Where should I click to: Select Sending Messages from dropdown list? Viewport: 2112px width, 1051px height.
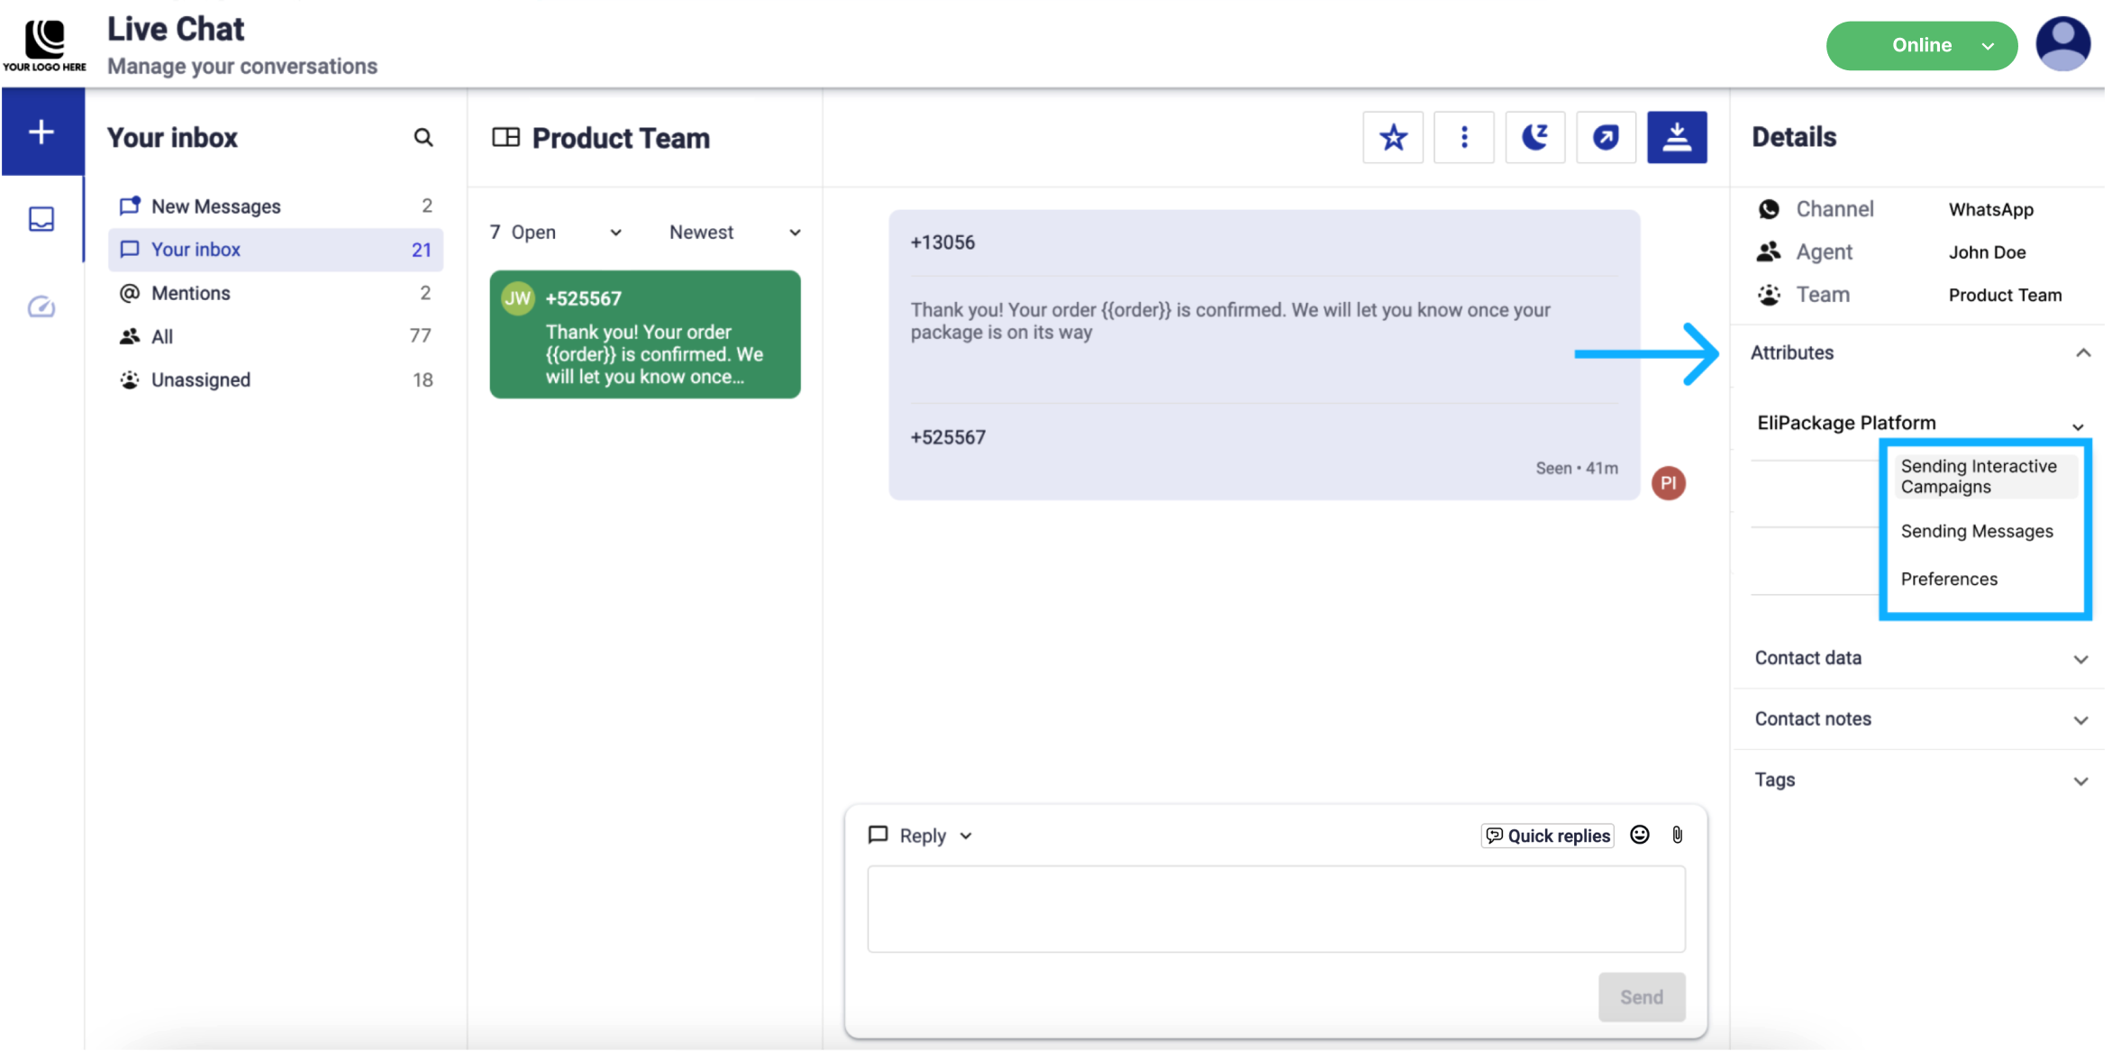(x=1977, y=531)
